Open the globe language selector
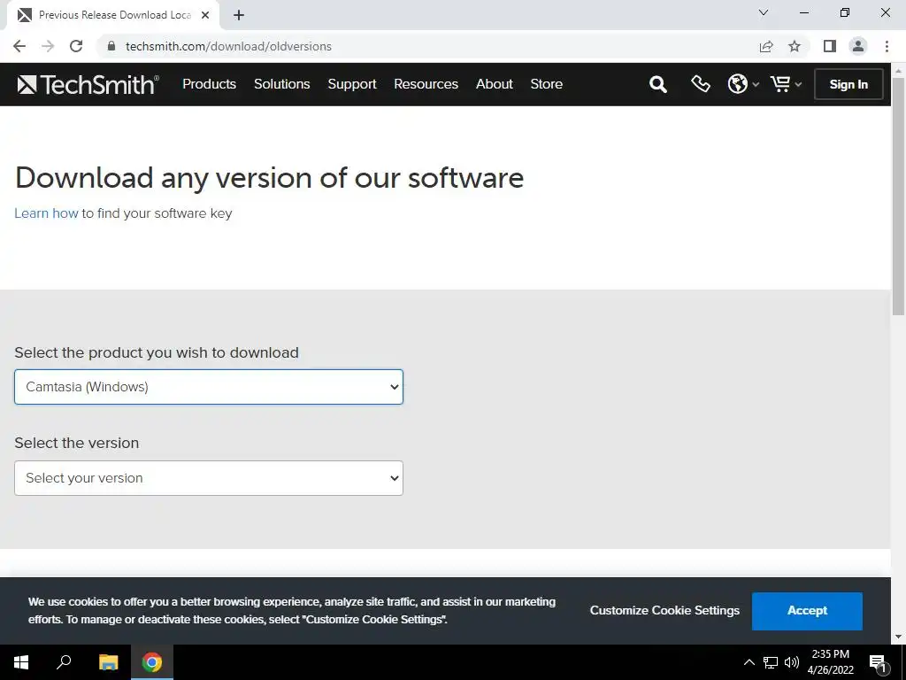 (x=742, y=84)
